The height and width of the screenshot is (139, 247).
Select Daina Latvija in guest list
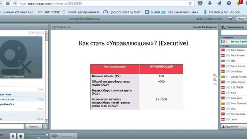234,66
